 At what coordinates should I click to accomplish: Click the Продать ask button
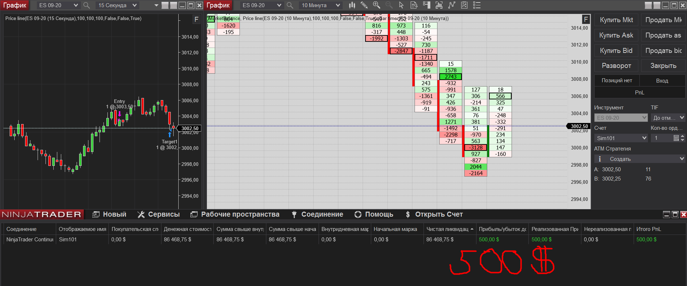[x=663, y=35]
